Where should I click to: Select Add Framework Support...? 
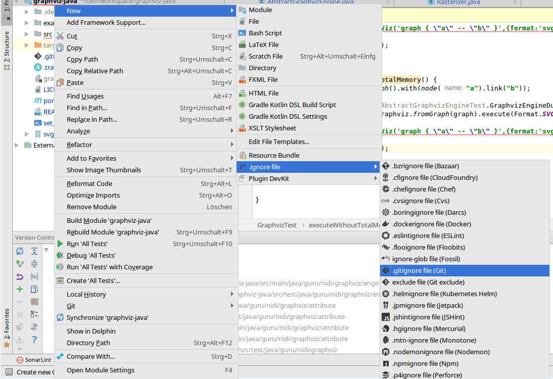(146, 22)
